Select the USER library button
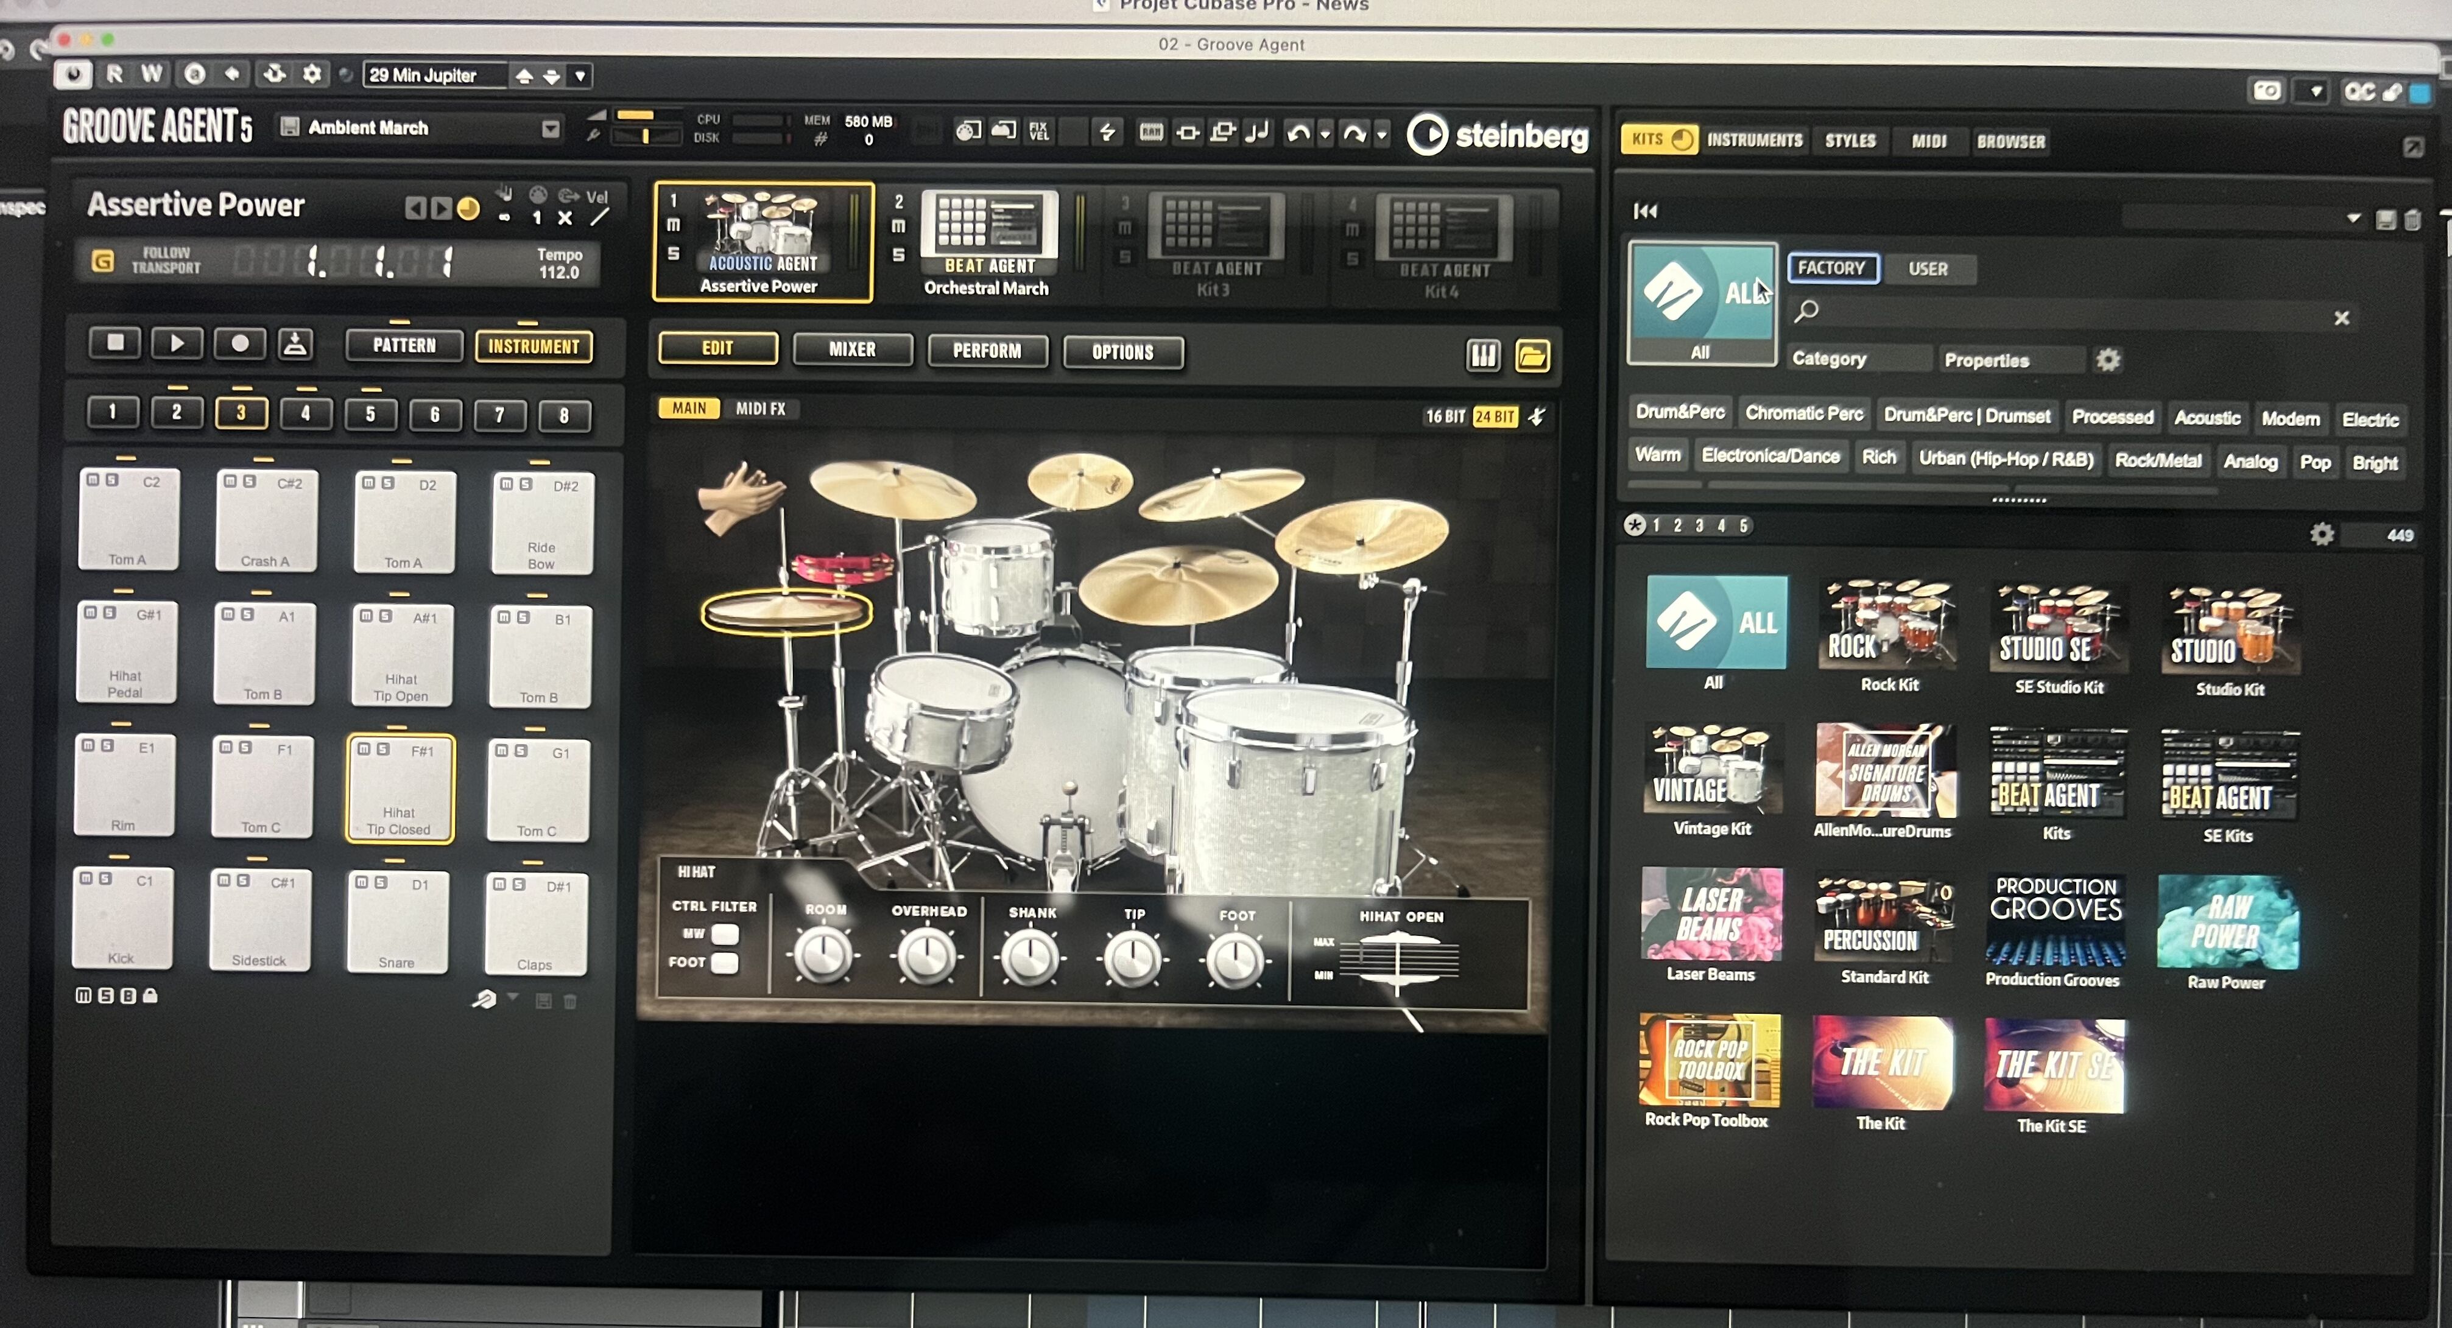 (x=1928, y=269)
